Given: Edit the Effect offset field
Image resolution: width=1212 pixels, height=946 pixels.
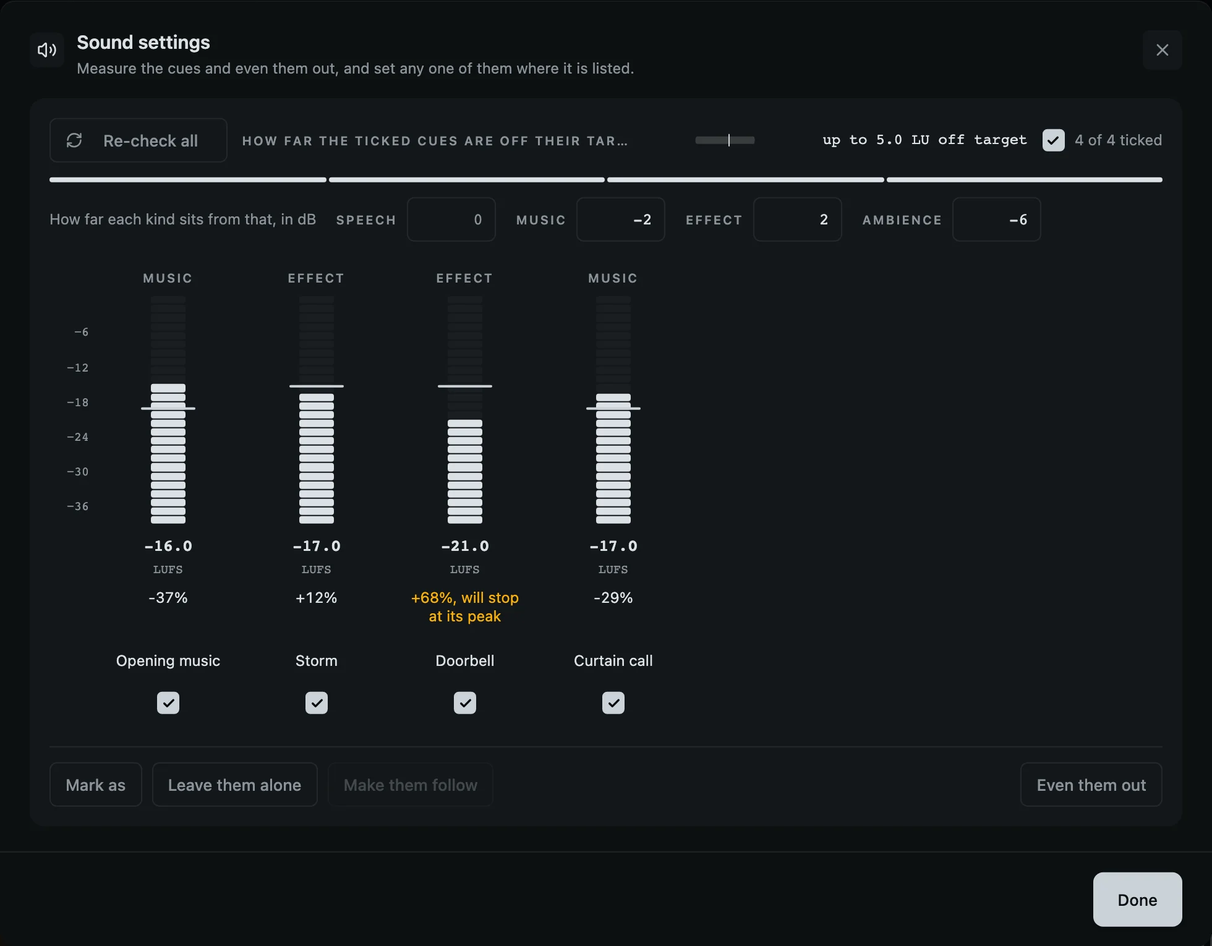Looking at the screenshot, I should tap(797, 219).
